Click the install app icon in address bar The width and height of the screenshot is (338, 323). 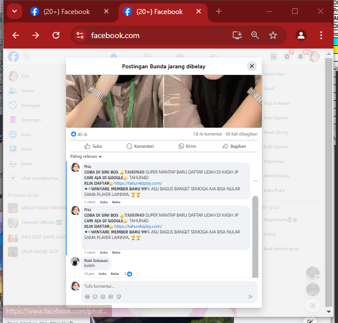237,35
